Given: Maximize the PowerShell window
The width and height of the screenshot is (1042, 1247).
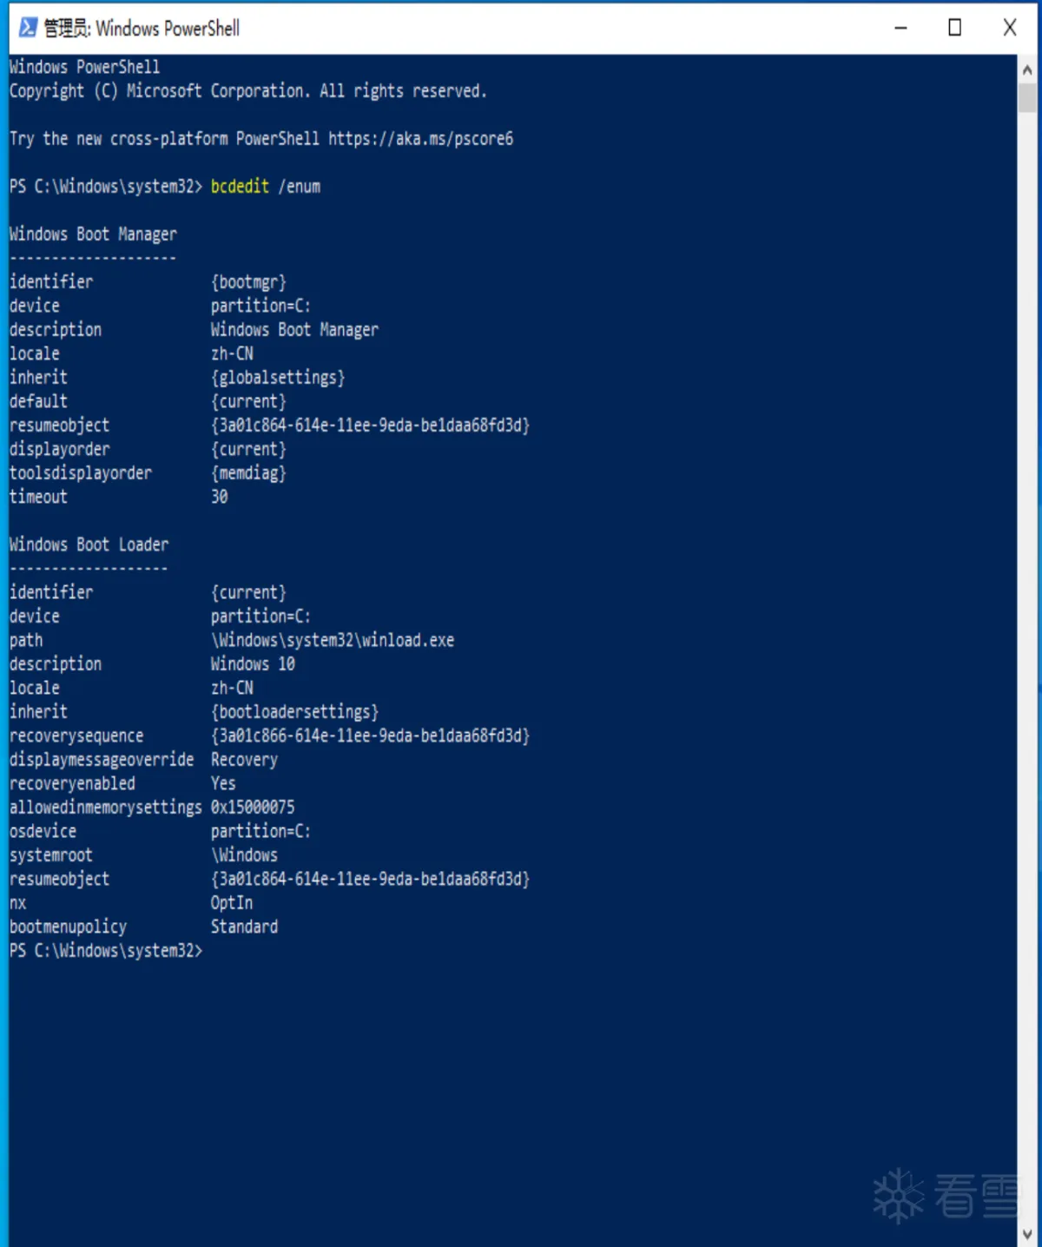Looking at the screenshot, I should coord(954,28).
